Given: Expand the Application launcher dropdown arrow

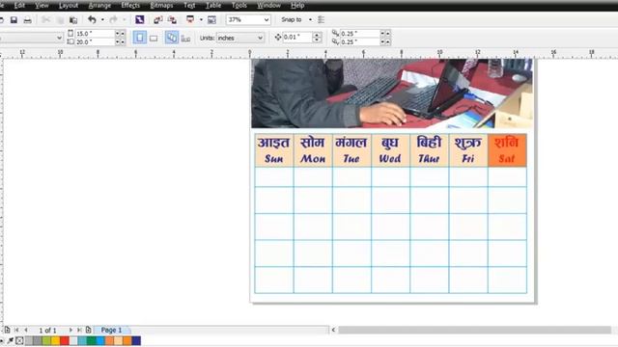Looking at the screenshot, I should pos(201,19).
